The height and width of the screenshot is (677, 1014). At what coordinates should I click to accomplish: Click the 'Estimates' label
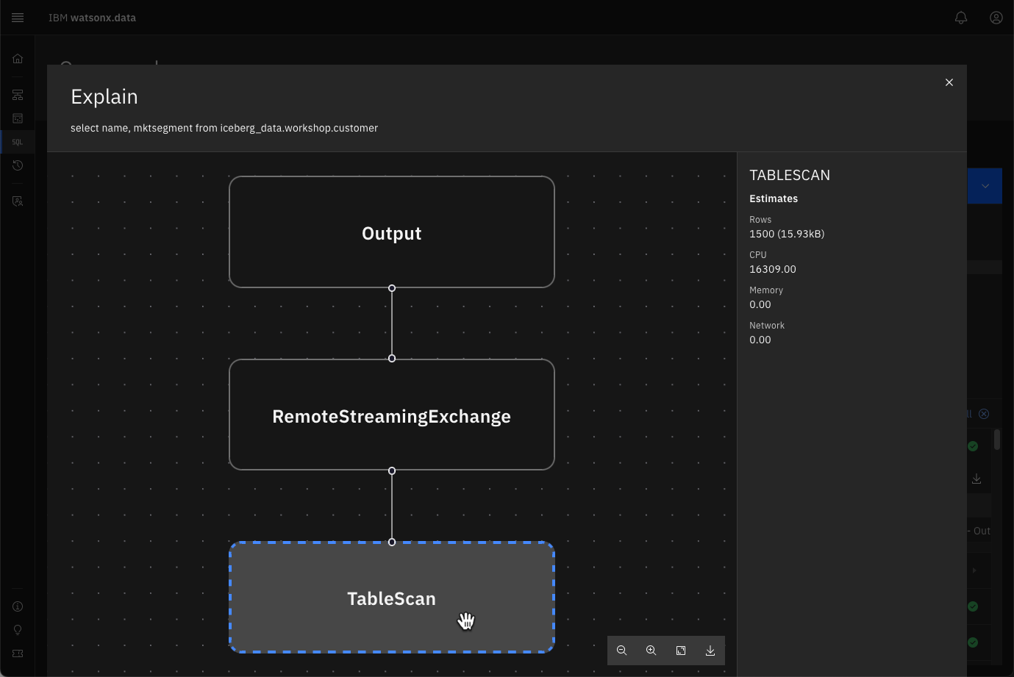click(774, 198)
